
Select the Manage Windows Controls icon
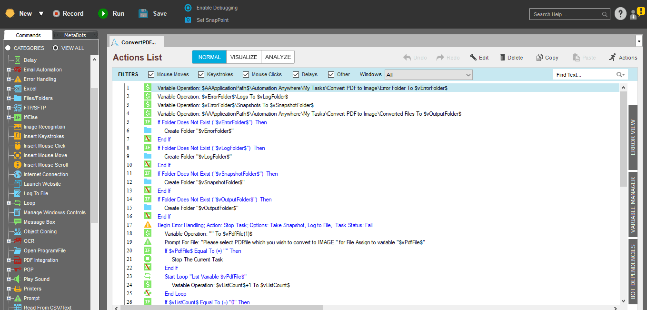[x=18, y=212]
